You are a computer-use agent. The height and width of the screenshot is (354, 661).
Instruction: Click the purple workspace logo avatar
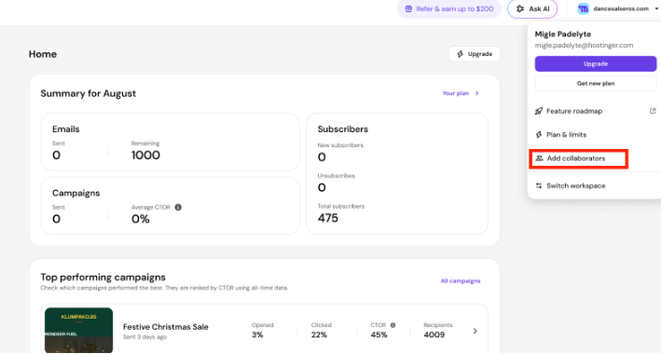pos(583,9)
